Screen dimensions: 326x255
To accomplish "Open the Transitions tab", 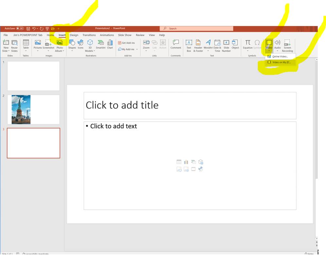I will (x=89, y=35).
